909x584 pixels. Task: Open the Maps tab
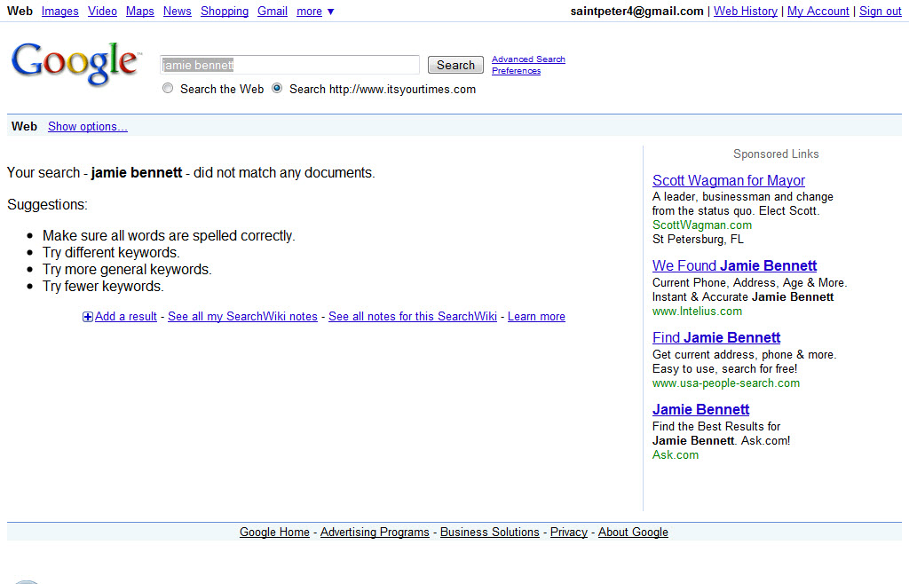[x=139, y=11]
